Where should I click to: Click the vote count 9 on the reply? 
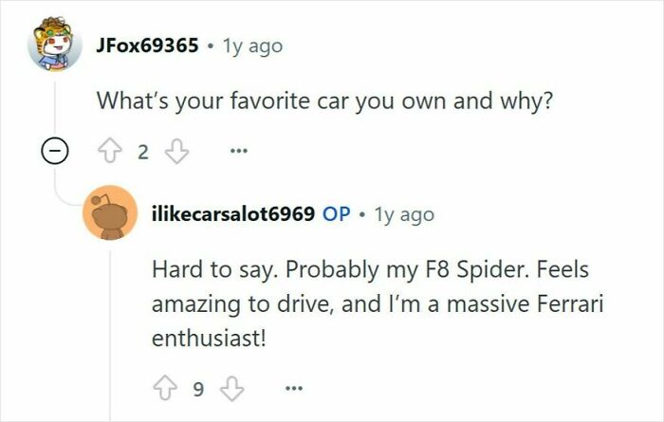click(x=198, y=389)
